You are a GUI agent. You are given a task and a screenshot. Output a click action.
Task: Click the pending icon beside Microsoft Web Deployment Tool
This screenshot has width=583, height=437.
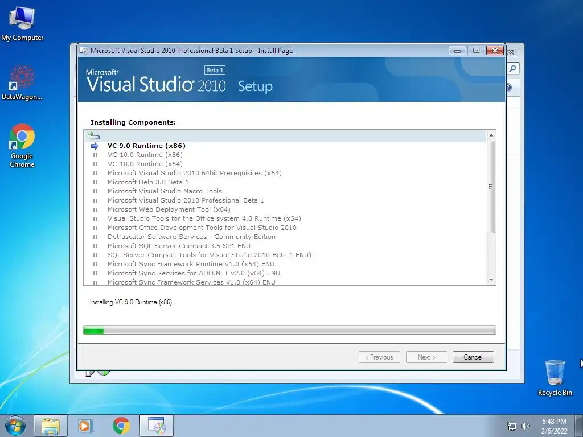[95, 209]
